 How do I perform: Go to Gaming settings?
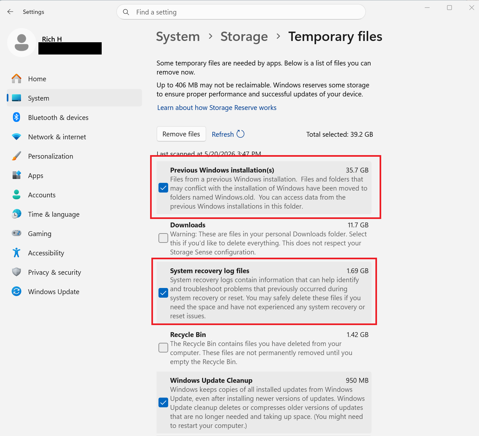tap(74, 233)
